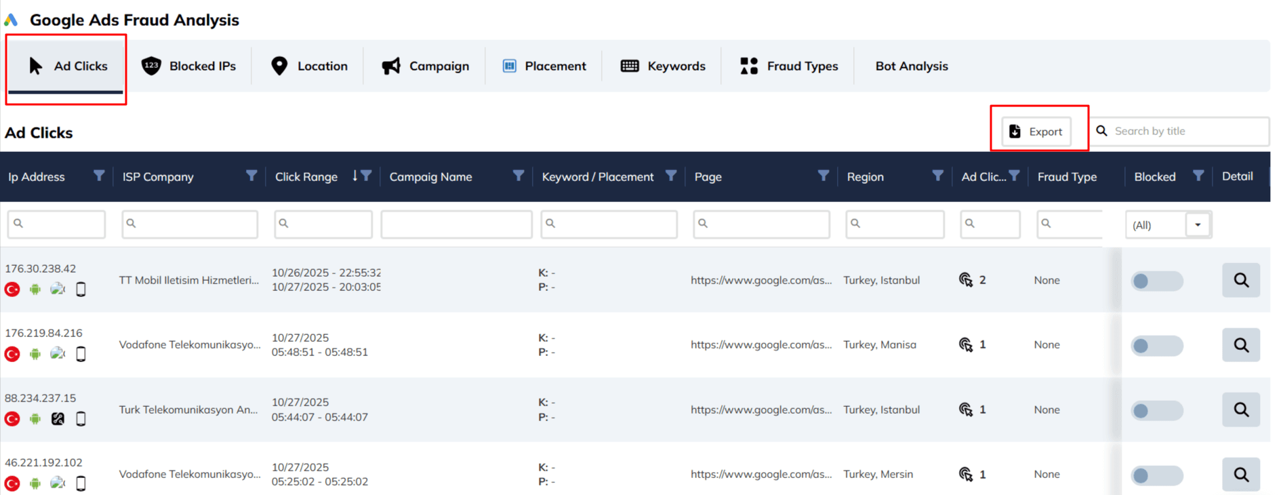Click filter icon on Ip Address column
Viewport: 1279px width, 495px height.
pos(99,176)
